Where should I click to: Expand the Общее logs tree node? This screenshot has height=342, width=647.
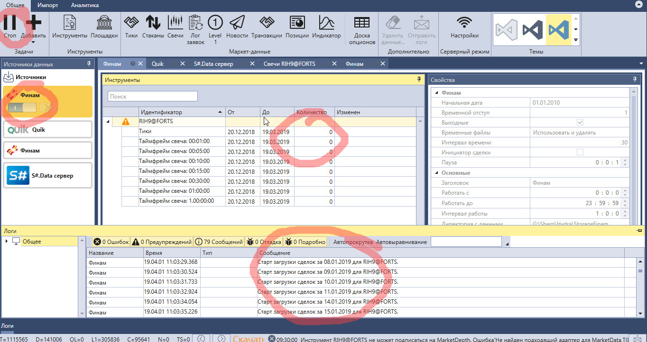tap(7, 242)
